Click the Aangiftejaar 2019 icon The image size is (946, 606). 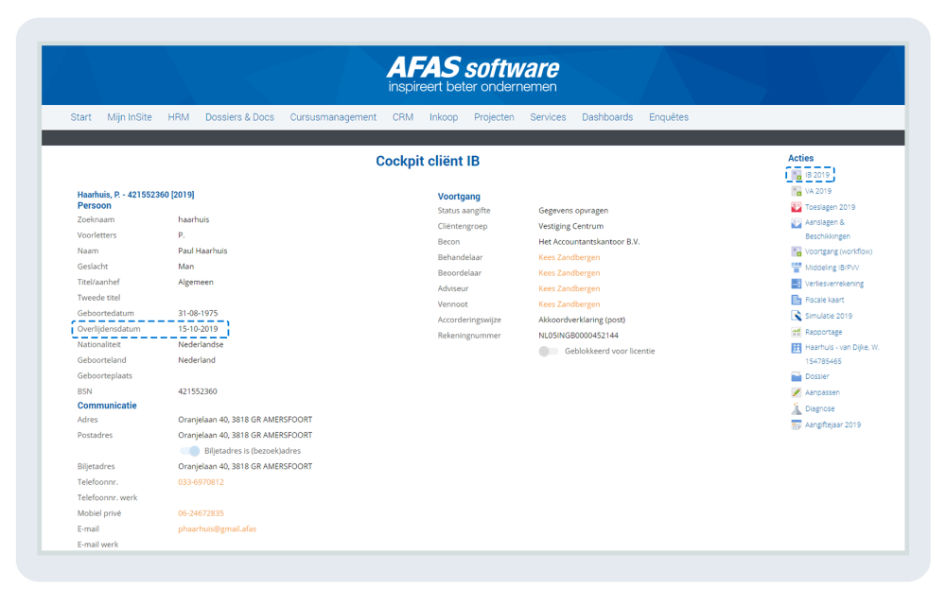coord(797,425)
